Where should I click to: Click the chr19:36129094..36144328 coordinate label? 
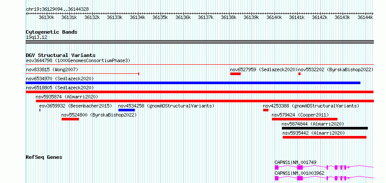point(57,9)
